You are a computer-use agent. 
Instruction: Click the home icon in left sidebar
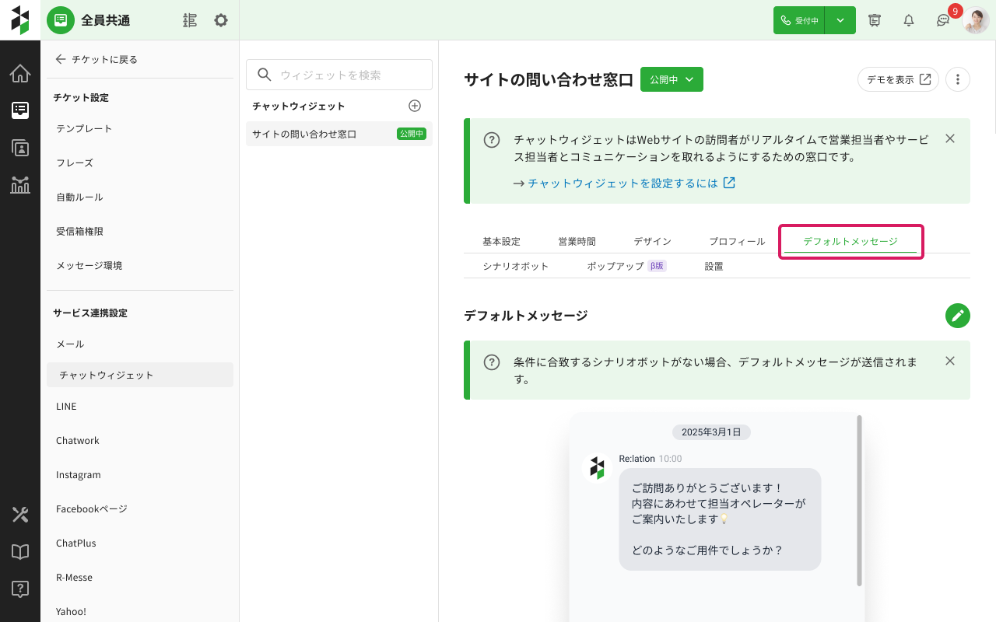click(x=20, y=74)
